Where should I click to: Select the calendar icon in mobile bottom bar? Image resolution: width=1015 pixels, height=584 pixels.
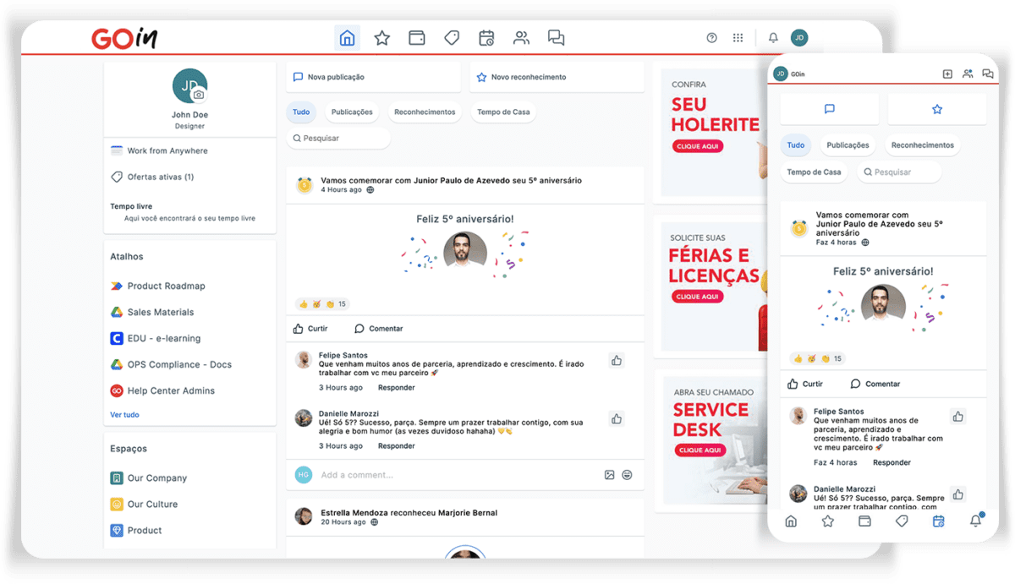pyautogui.click(x=939, y=521)
